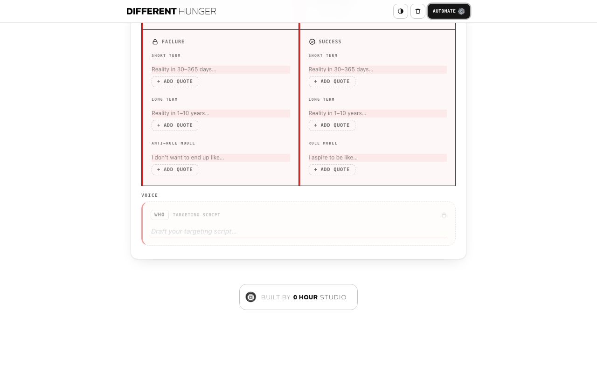Focus the Success 'Reality in 1–10 years' field

[x=378, y=113]
